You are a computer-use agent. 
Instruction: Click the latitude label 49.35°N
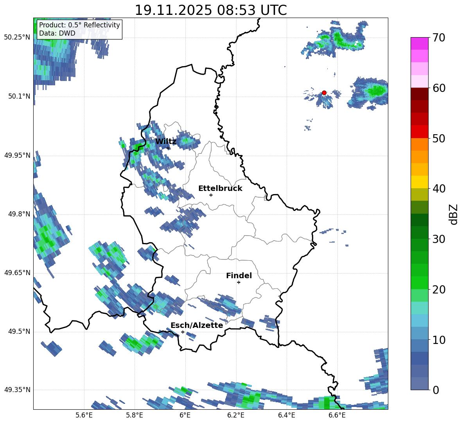17,390
